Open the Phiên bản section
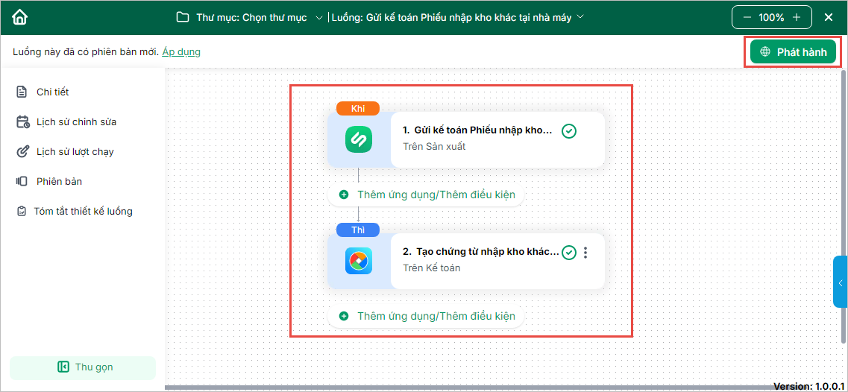The image size is (848, 392). 60,181
